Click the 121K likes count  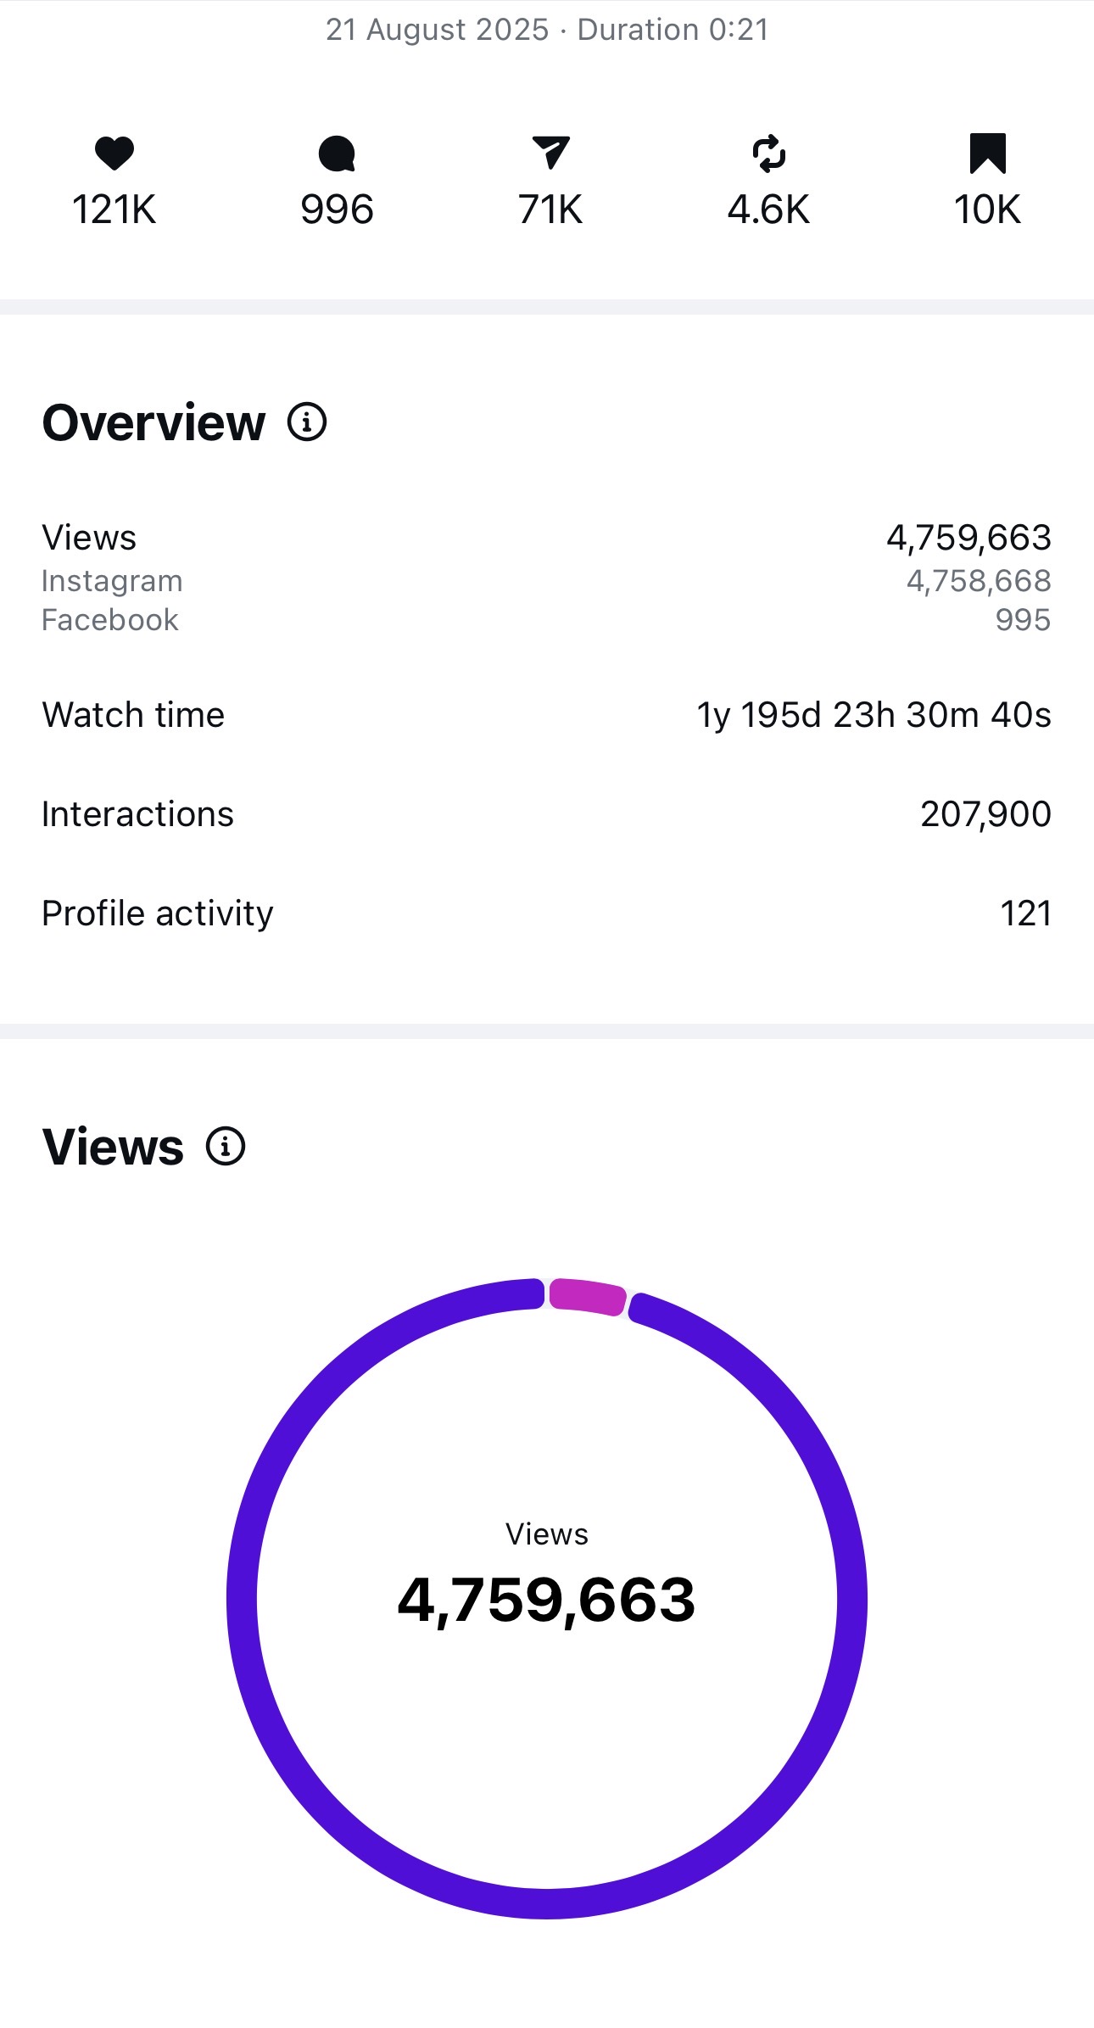[114, 210]
